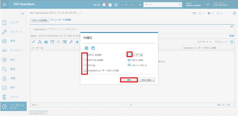Check the Guardium ユーザー・ログインの数 checkbox
This screenshot has height=116, width=238.
(x=85, y=70)
